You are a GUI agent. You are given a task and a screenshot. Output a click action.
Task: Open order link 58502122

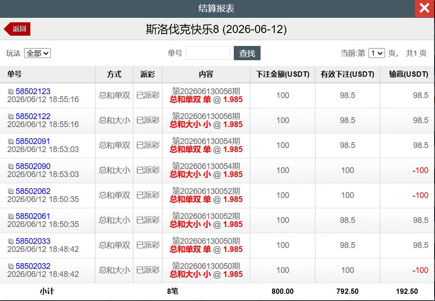pos(33,116)
